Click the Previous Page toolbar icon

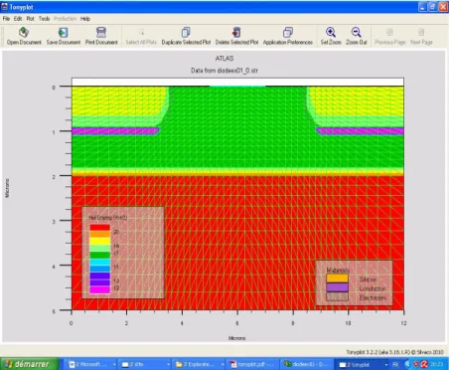pyautogui.click(x=389, y=32)
